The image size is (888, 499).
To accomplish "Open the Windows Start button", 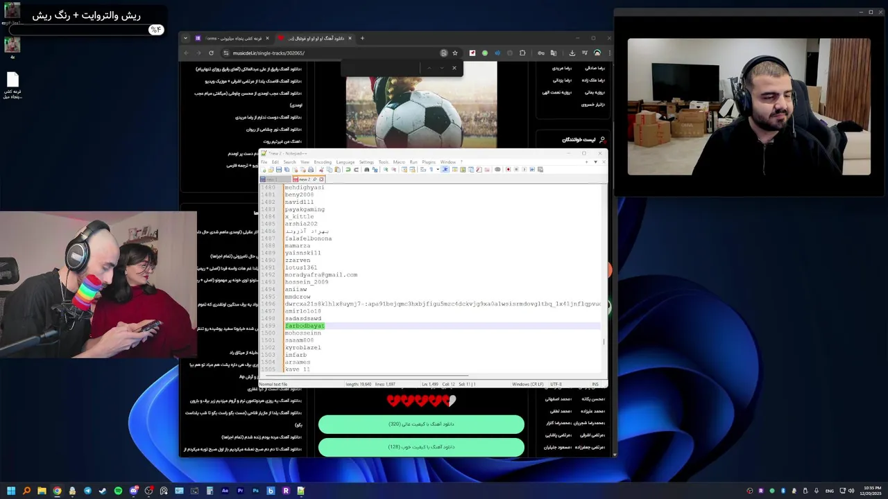I will coord(11,491).
